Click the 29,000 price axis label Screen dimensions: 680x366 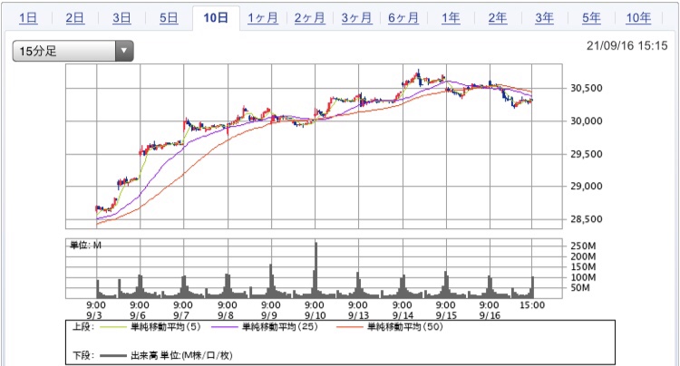[587, 187]
